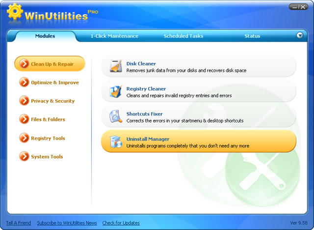Launch Registry Cleaner by its title

click(146, 89)
